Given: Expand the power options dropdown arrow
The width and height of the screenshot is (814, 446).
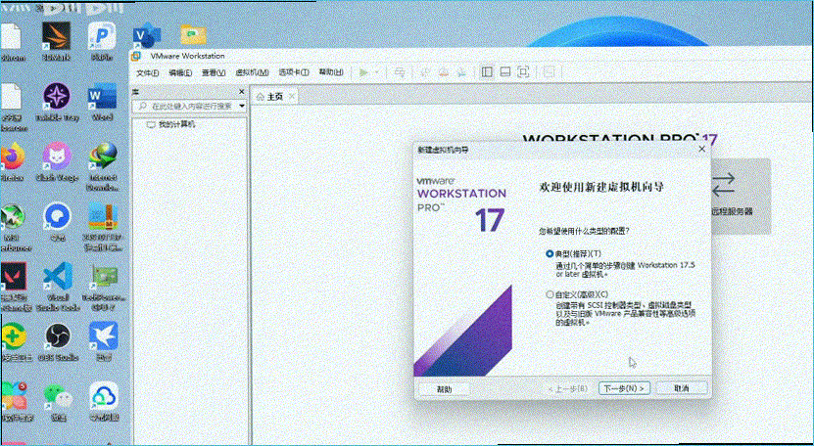Looking at the screenshot, I should tap(377, 72).
